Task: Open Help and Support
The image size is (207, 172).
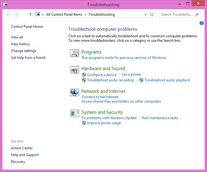Action: [x=25, y=155]
